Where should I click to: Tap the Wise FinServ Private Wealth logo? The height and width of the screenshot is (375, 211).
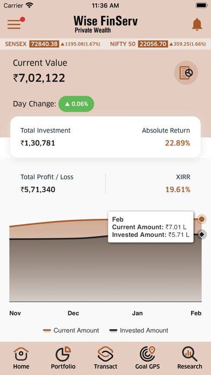coord(105,24)
